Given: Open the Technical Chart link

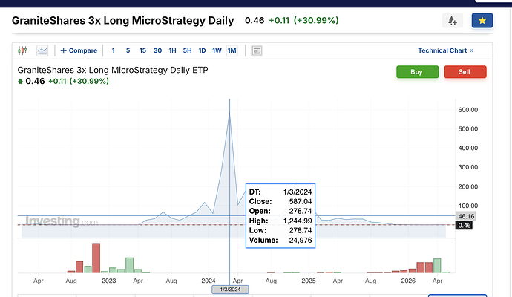Looking at the screenshot, I should 446,50.
